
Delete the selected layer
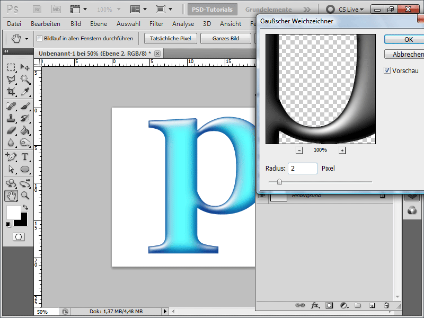[386, 305]
